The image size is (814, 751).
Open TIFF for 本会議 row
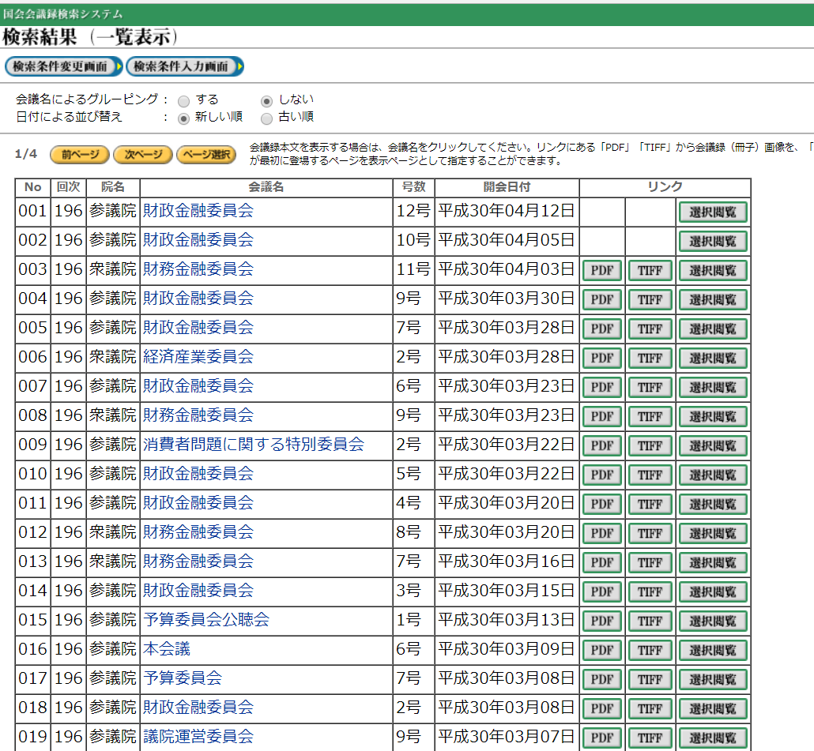(650, 651)
